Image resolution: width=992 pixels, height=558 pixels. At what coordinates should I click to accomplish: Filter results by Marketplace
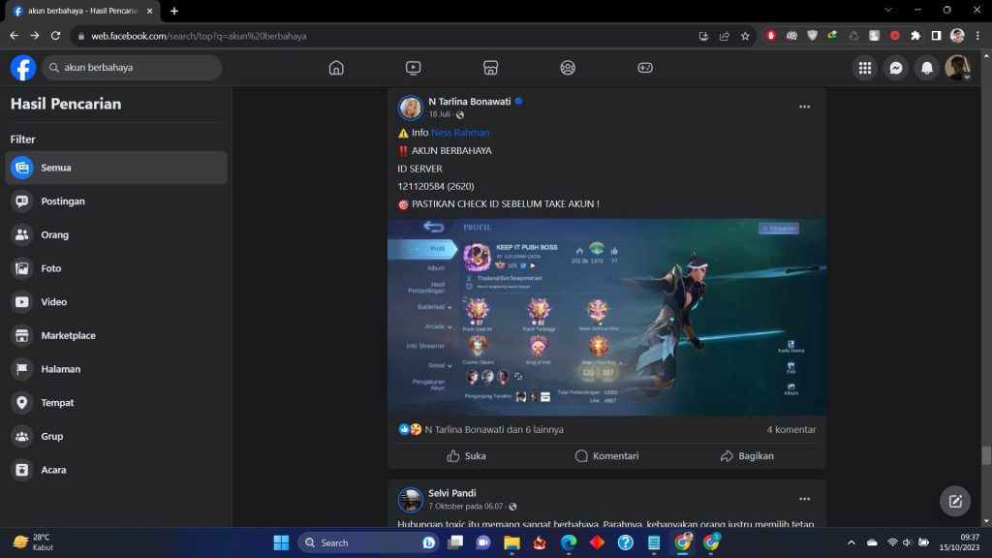(116, 335)
